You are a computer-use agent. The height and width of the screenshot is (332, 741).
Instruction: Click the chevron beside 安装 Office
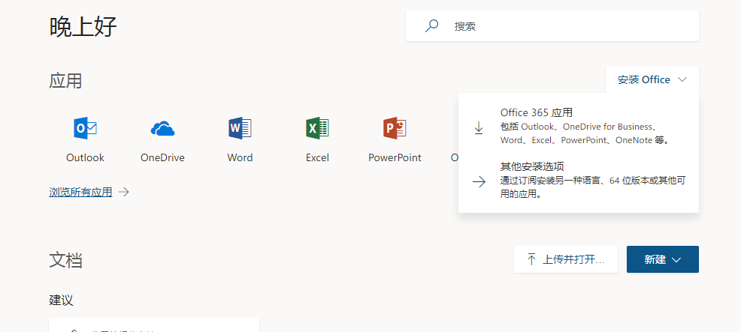[682, 79]
